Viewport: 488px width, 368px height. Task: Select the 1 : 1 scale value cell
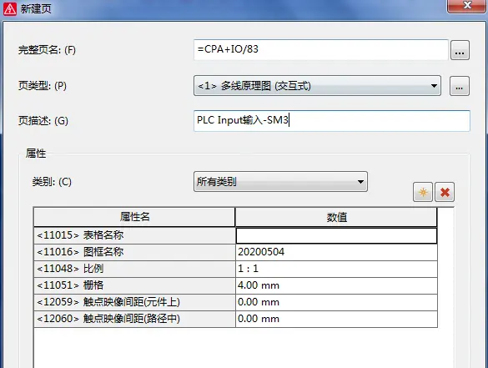coord(336,269)
